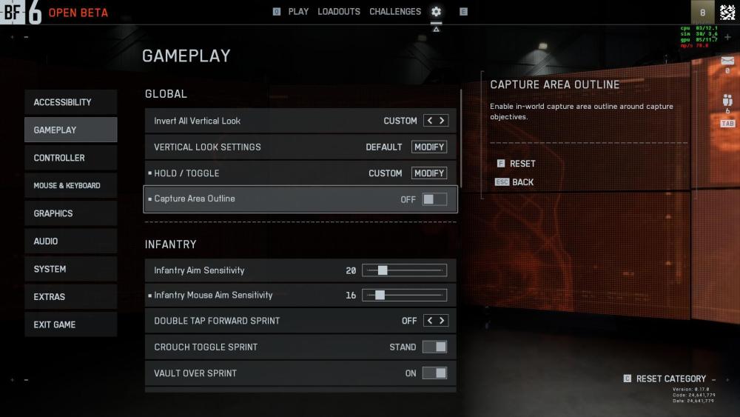
Task: Select System settings category
Action: click(71, 269)
